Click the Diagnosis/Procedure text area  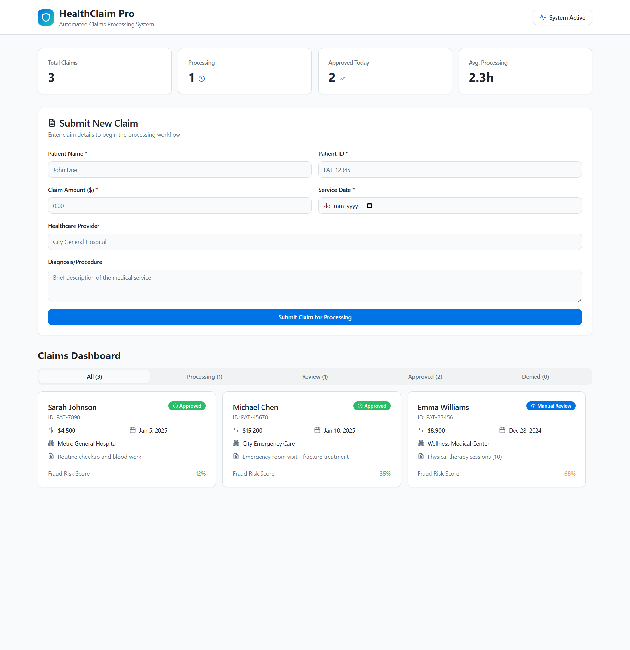pyautogui.click(x=314, y=286)
